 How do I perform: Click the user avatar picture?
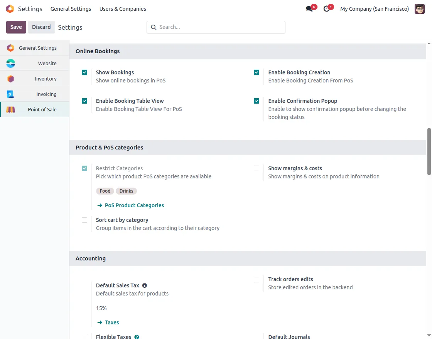tap(419, 9)
